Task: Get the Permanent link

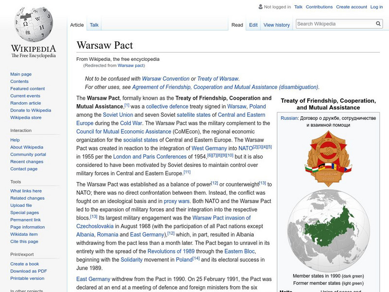Action: [26, 219]
